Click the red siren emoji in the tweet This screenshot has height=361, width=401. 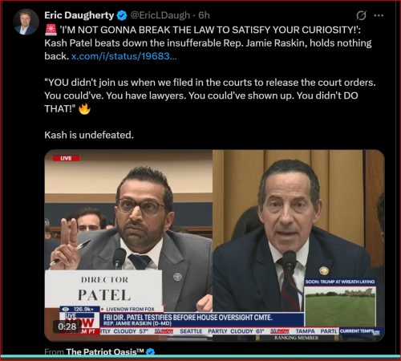point(51,30)
